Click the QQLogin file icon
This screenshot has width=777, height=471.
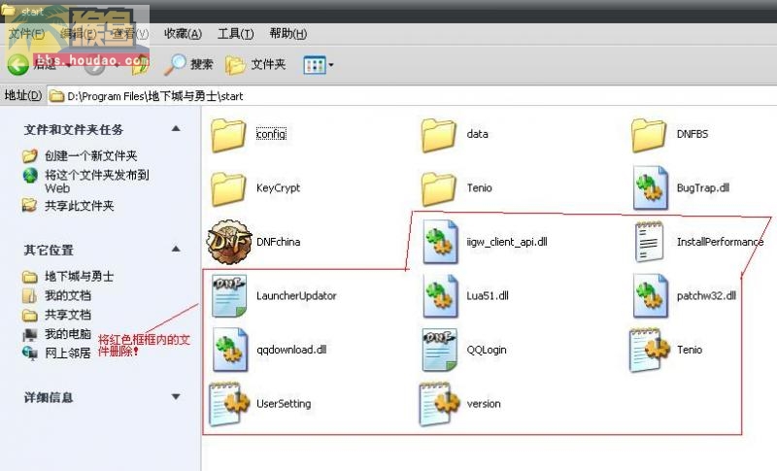(440, 350)
